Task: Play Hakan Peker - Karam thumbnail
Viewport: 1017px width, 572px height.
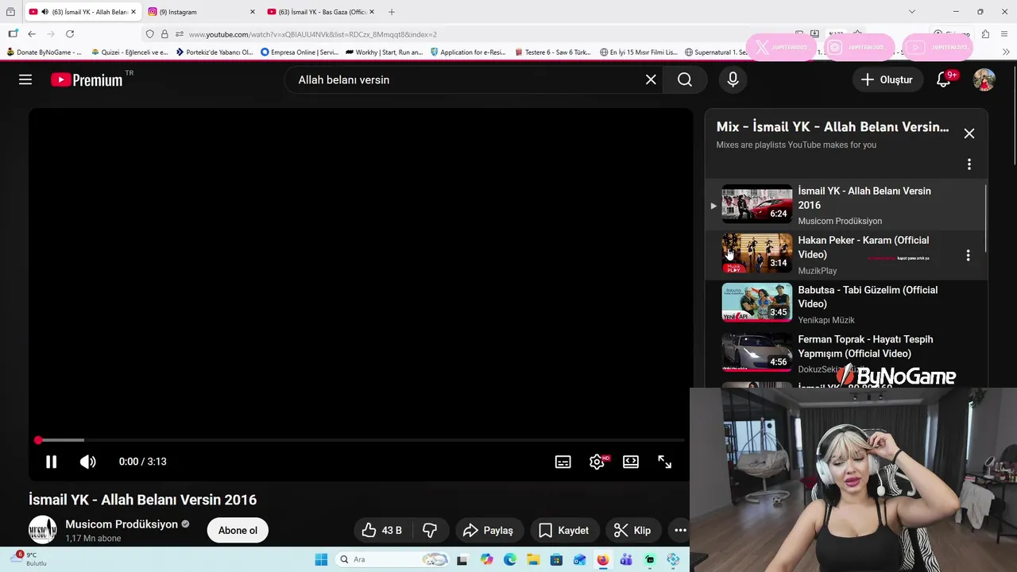Action: [756, 254]
